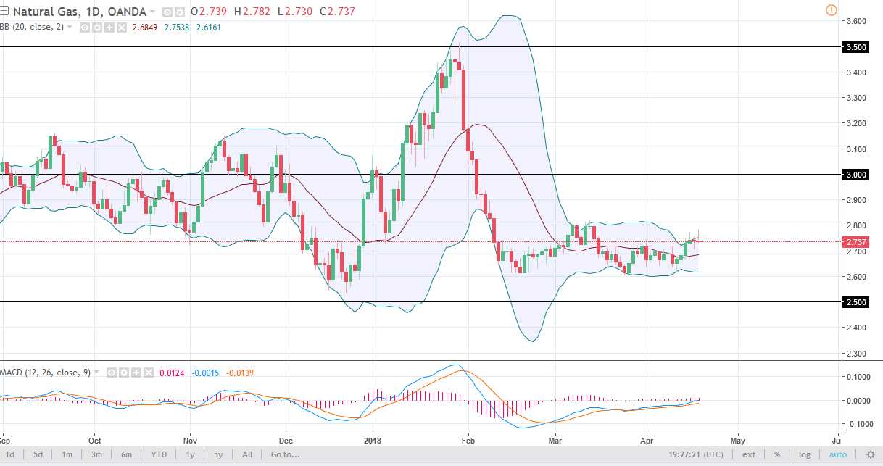883x466 pixels.
Task: Hide the main Natural Gas series via eye icon
Action: pyautogui.click(x=167, y=12)
